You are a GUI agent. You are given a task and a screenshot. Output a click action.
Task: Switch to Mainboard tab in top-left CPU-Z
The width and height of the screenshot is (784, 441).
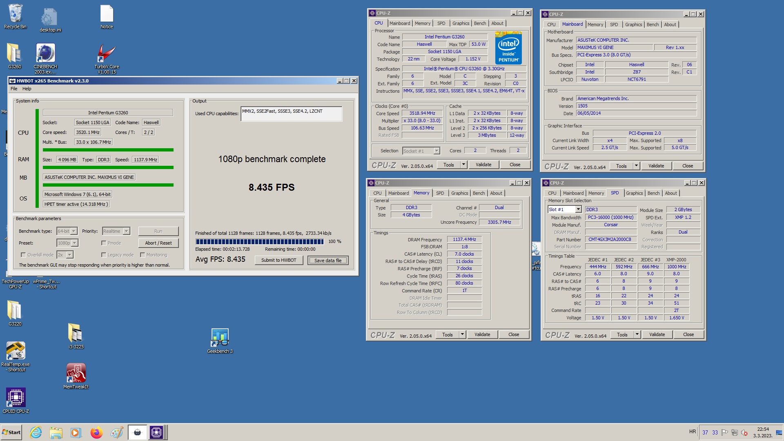coord(400,23)
